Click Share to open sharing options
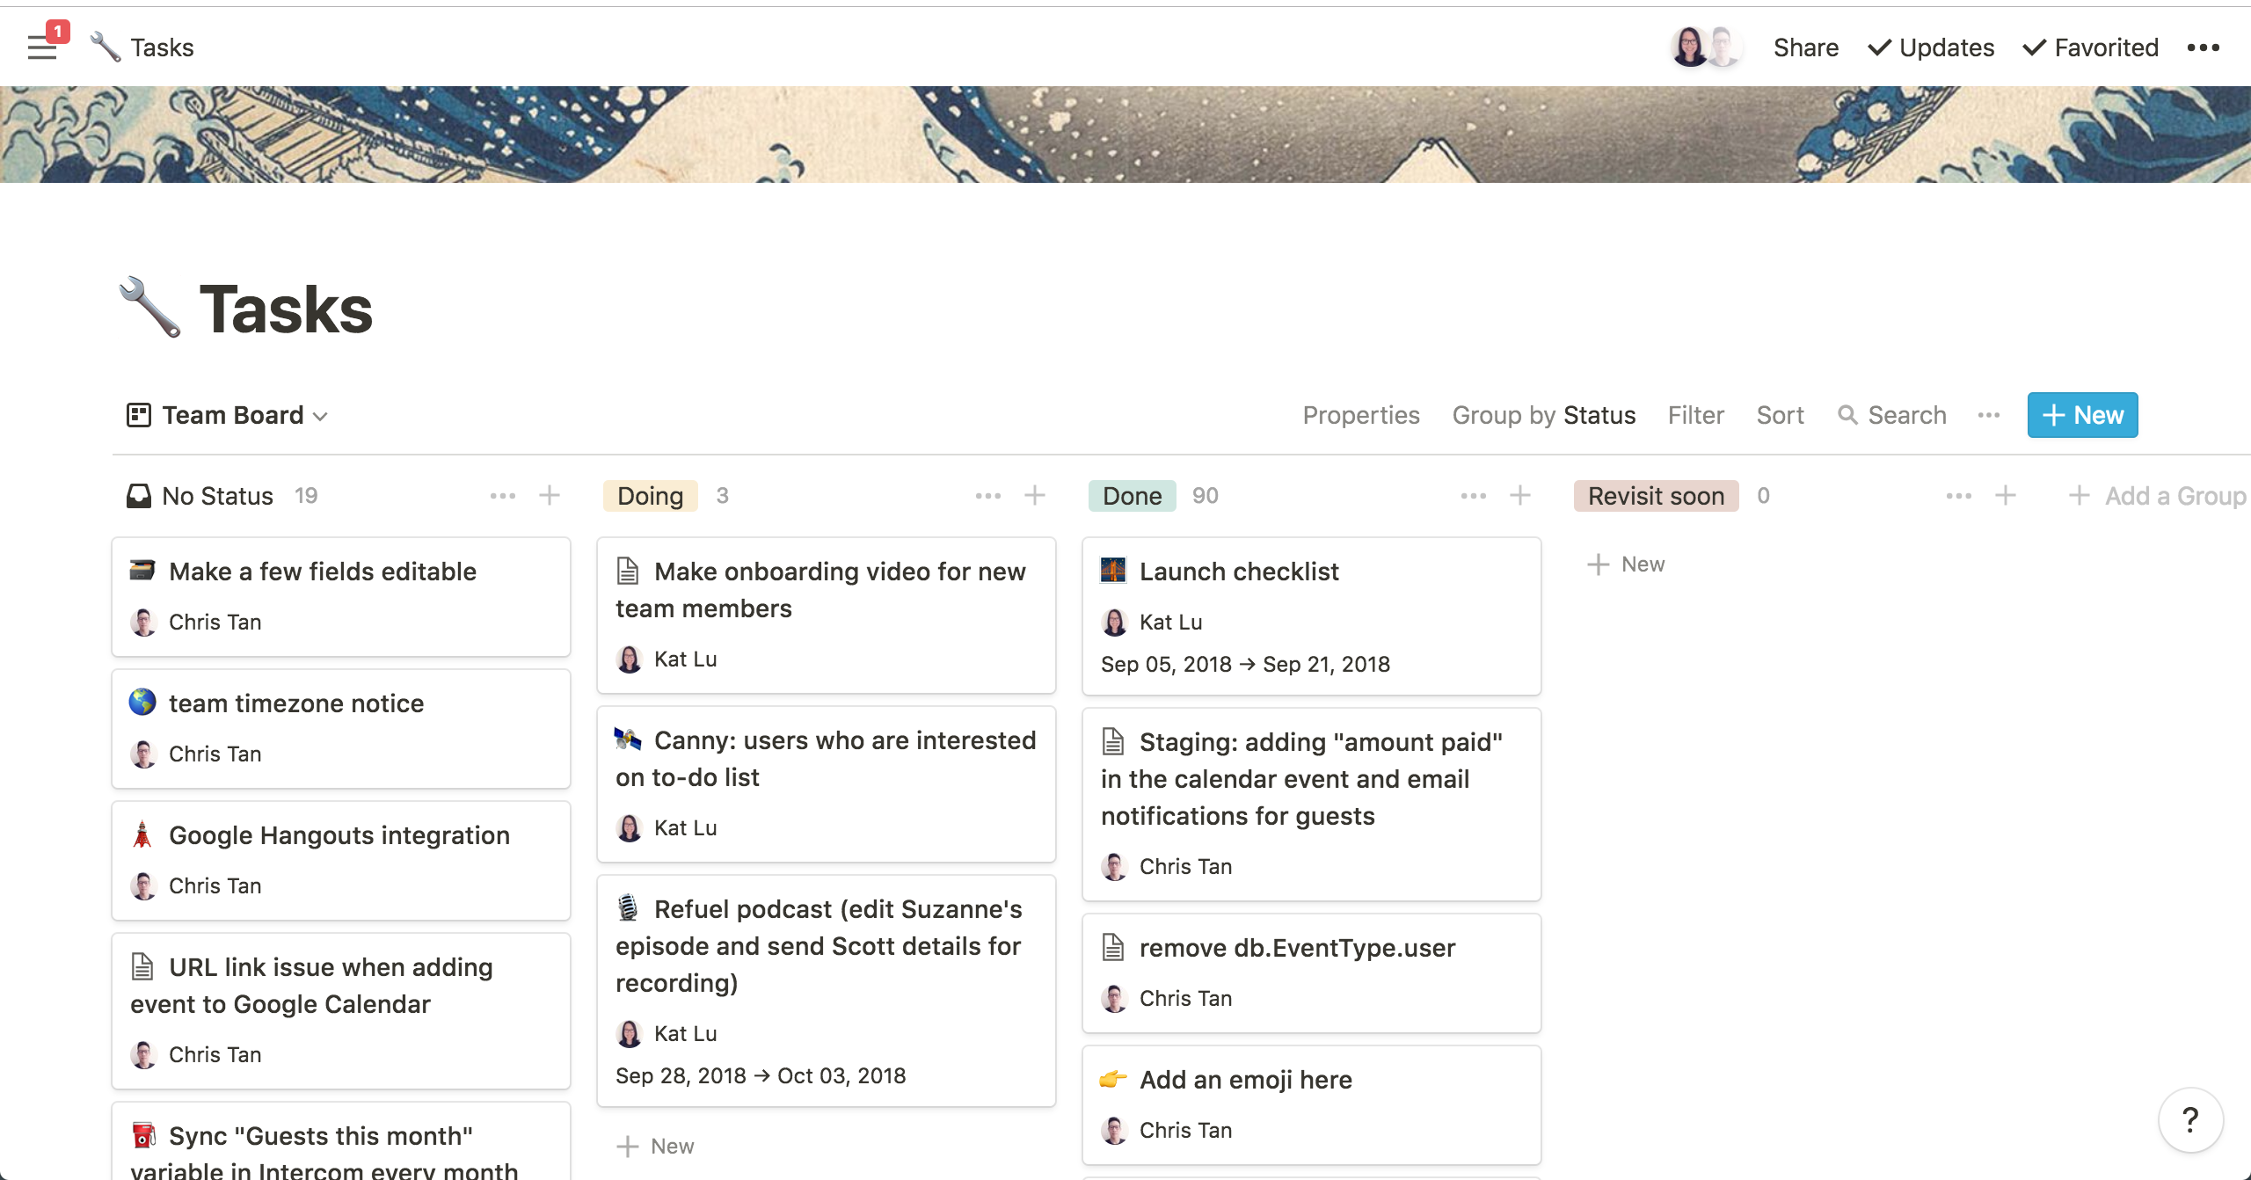2251x1180 pixels. [1804, 47]
